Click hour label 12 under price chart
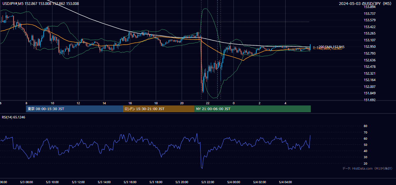Screen dimensions: 396x185 78,103
